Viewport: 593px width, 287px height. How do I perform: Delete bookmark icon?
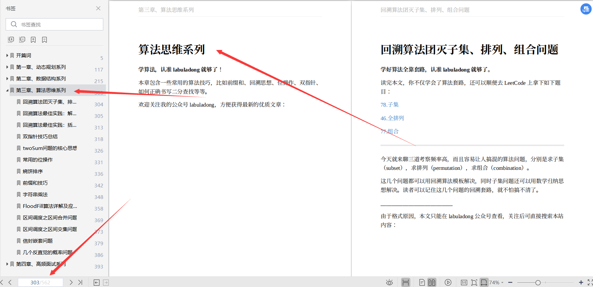point(44,40)
